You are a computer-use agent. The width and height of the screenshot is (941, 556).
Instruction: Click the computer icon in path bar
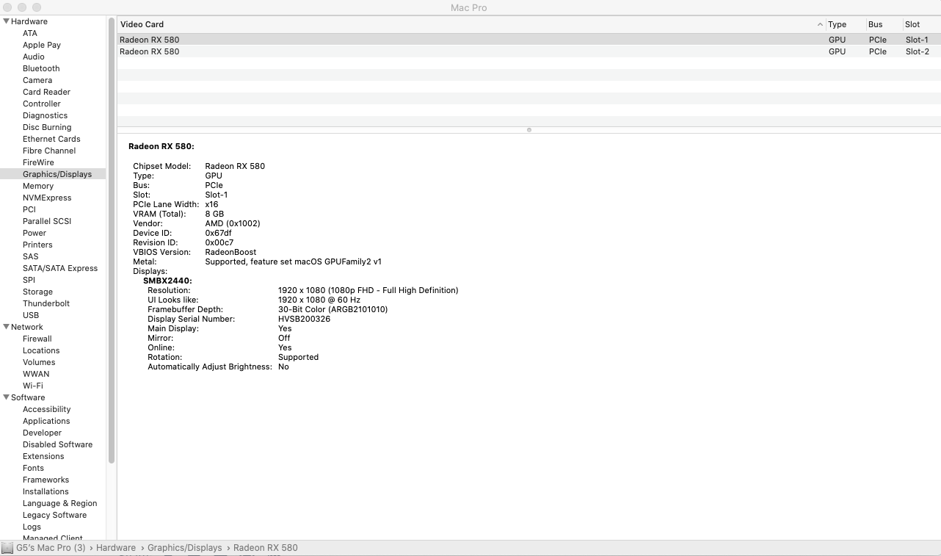7,548
